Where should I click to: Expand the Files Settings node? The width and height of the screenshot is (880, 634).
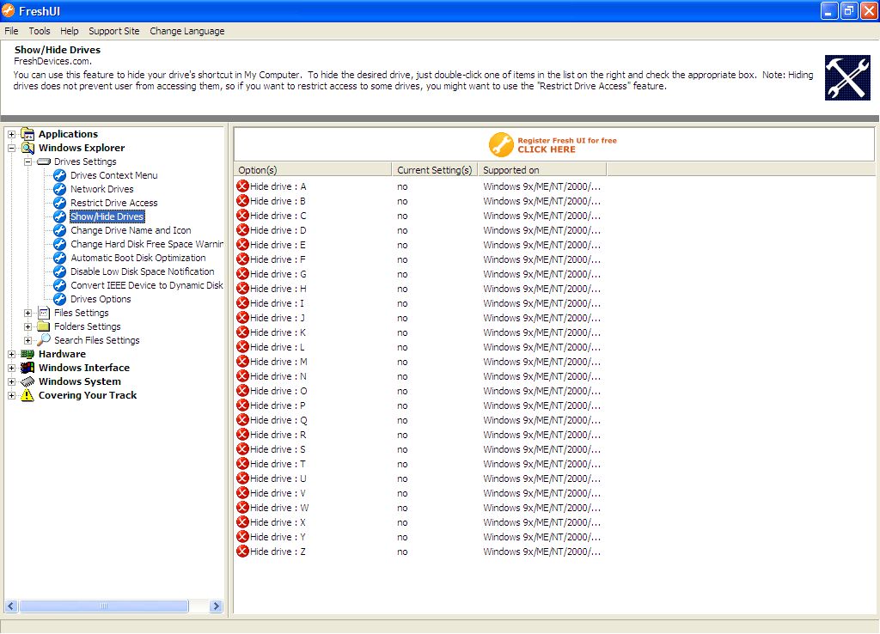[27, 313]
